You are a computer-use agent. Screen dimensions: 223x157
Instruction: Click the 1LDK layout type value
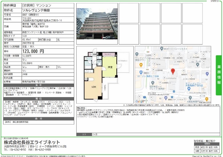24,36
